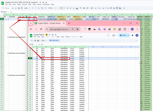Open horizontal align dropdown in back sheet
The height and width of the screenshot is (111, 153).
[x=92, y=8]
